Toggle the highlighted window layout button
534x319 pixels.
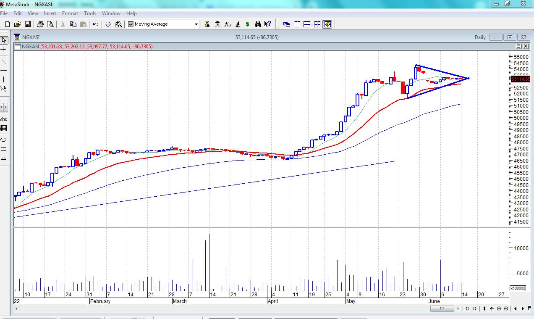pos(327,24)
